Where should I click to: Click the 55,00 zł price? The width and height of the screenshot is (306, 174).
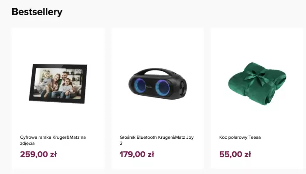click(235, 154)
